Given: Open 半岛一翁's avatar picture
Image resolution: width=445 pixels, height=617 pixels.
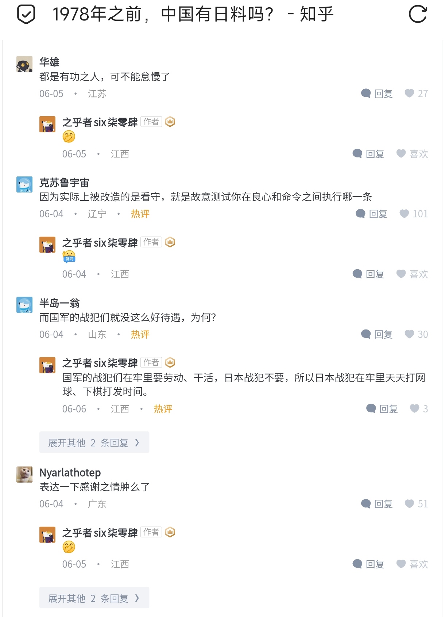Looking at the screenshot, I should 24,305.
